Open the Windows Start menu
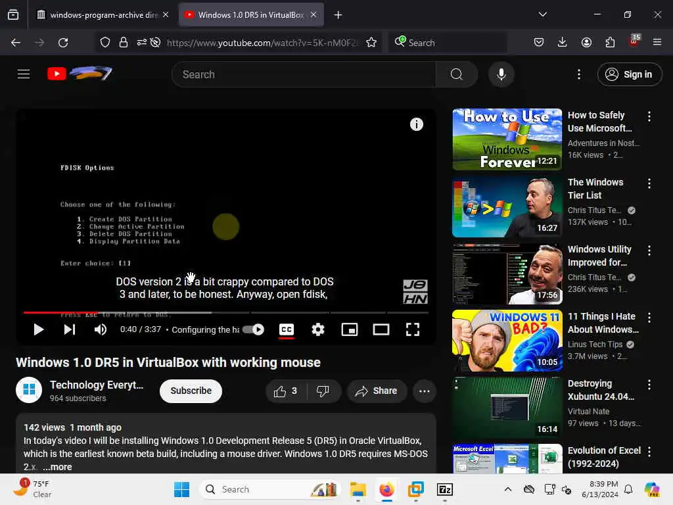This screenshot has width=673, height=505. [181, 489]
